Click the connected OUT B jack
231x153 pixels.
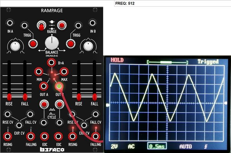[59, 86]
